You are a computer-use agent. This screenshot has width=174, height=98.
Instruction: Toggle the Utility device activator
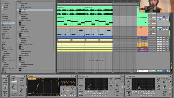point(11,76)
